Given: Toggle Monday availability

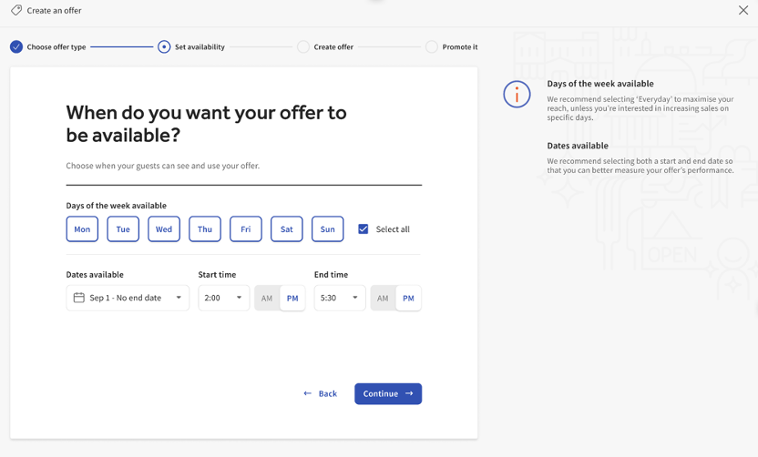Looking at the screenshot, I should click(x=82, y=228).
